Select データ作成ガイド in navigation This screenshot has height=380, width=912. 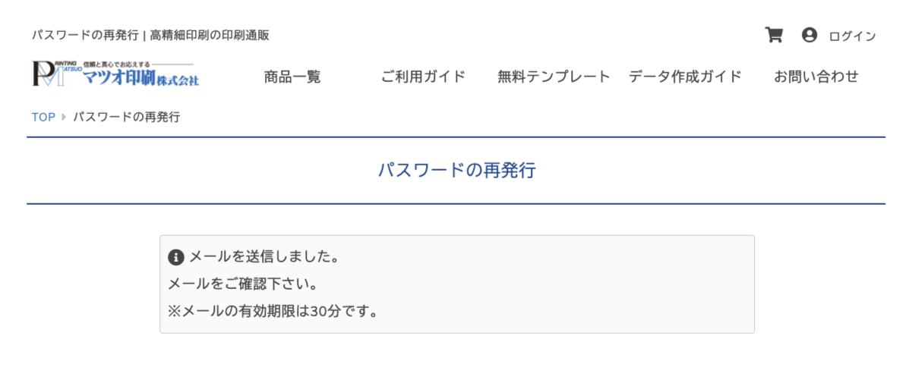click(685, 77)
